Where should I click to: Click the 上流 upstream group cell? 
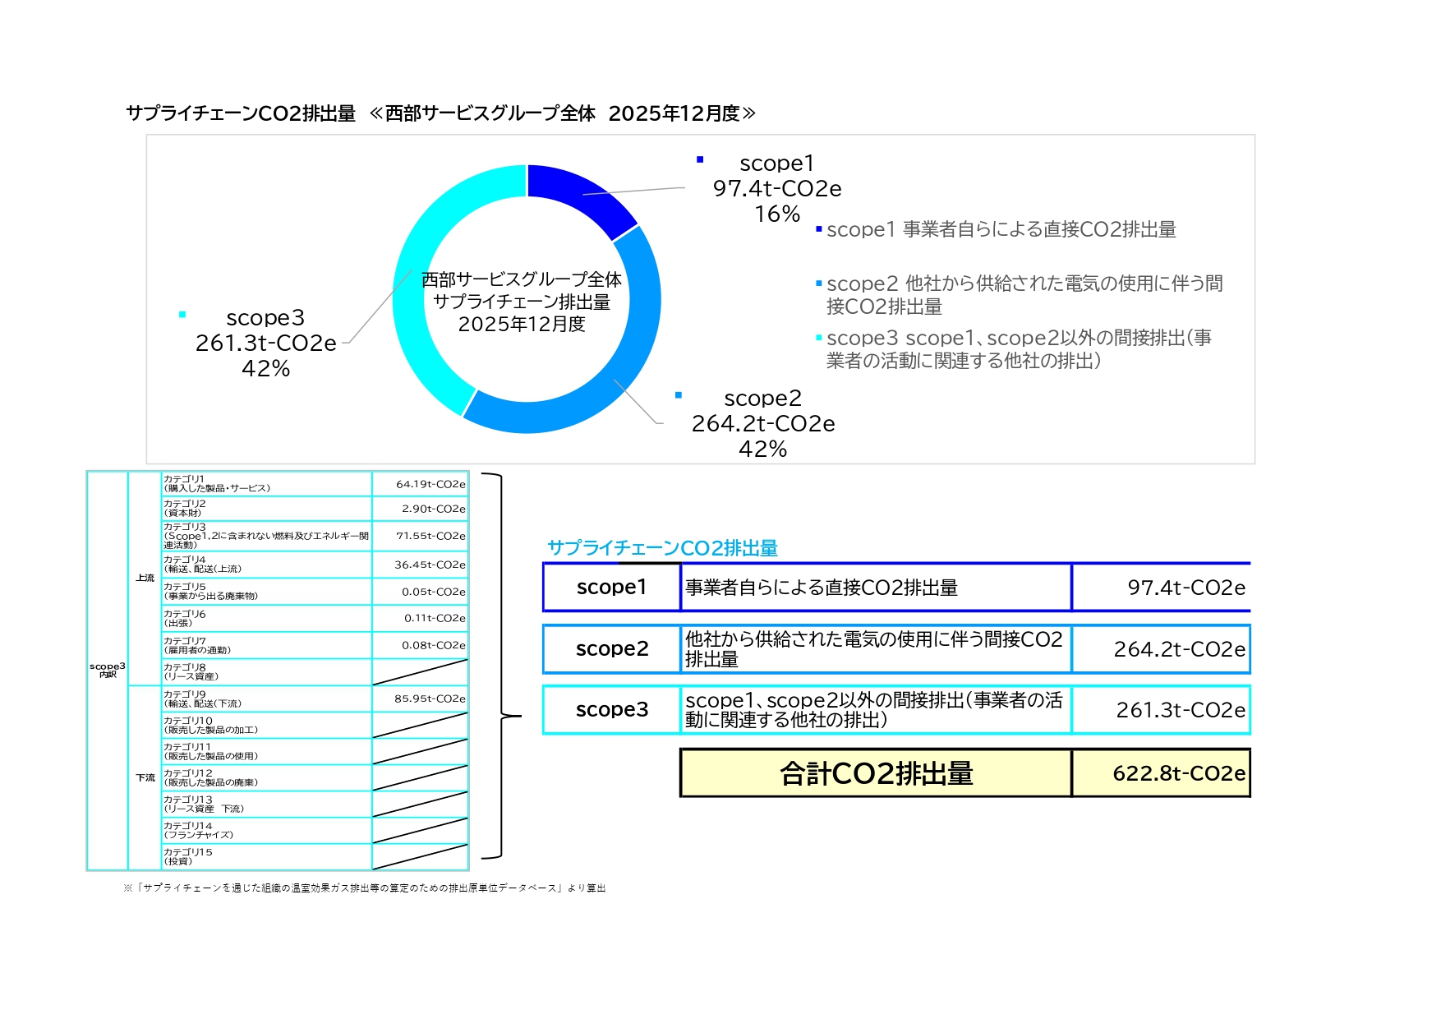pyautogui.click(x=145, y=579)
